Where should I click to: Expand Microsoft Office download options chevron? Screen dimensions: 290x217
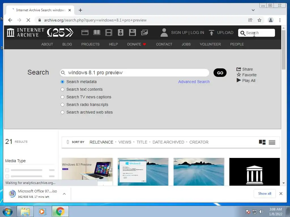click(x=64, y=194)
